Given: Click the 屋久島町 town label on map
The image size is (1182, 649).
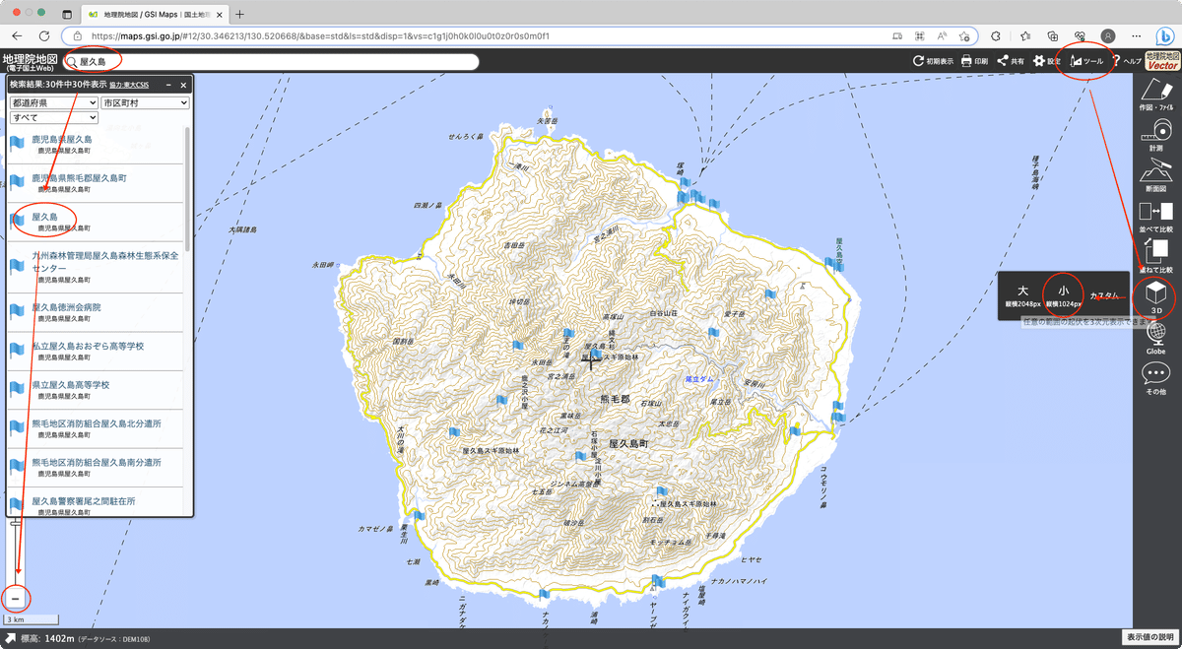Looking at the screenshot, I should (628, 443).
